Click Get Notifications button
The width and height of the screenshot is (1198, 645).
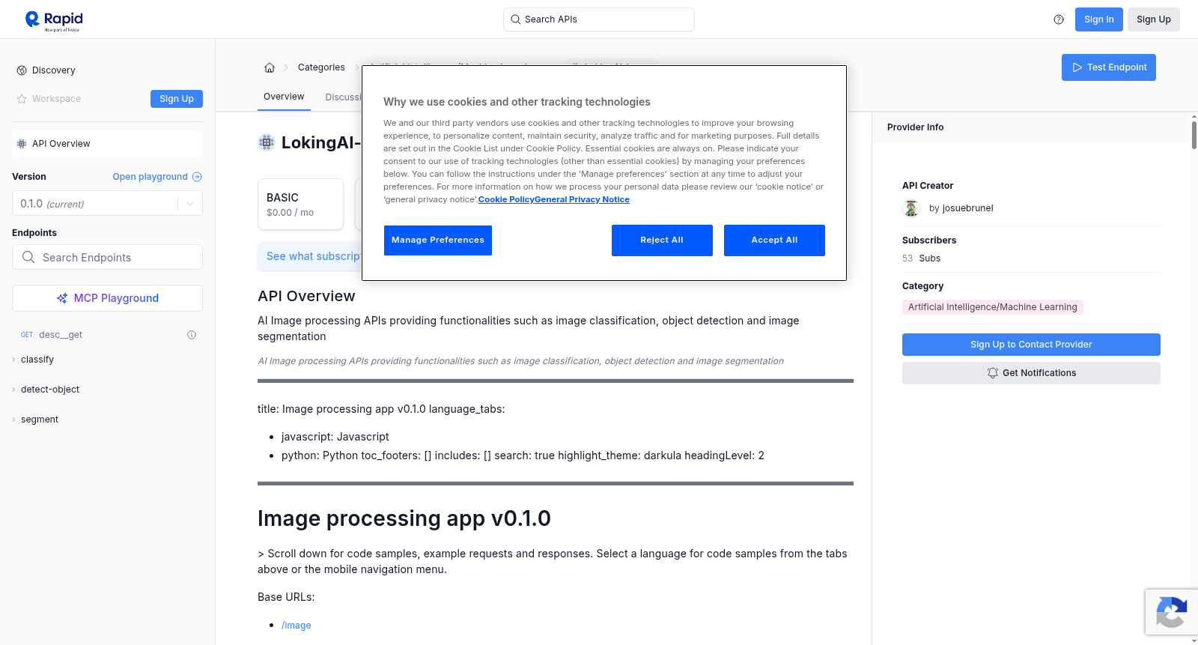1031,373
